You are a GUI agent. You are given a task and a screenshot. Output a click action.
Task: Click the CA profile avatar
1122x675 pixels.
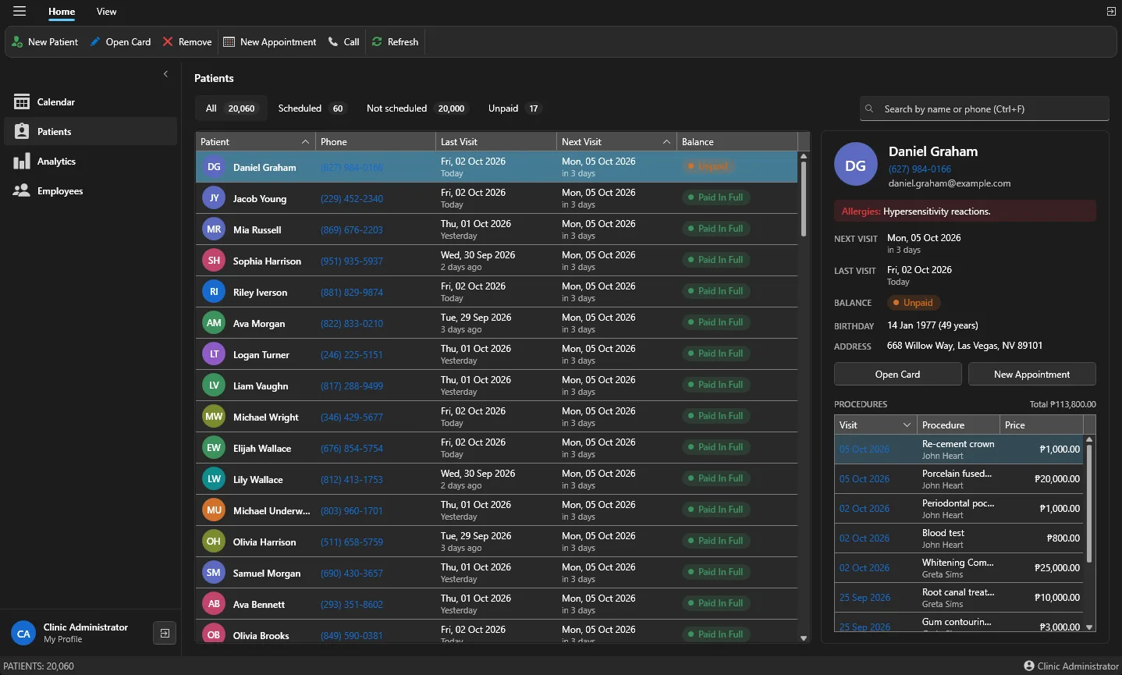23,634
